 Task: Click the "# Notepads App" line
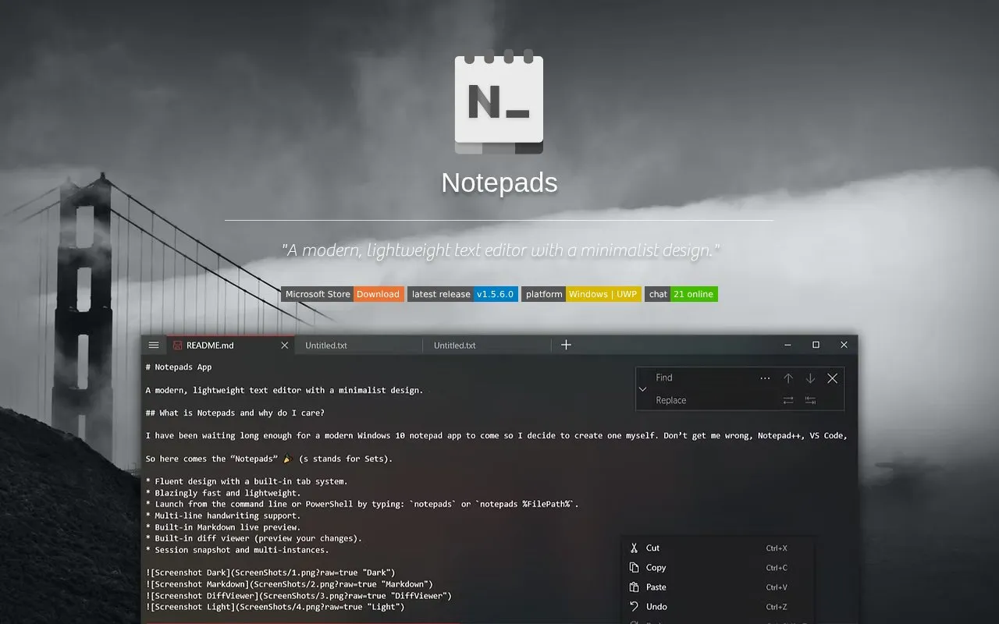(x=179, y=367)
